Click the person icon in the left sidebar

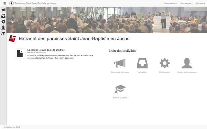3,28
